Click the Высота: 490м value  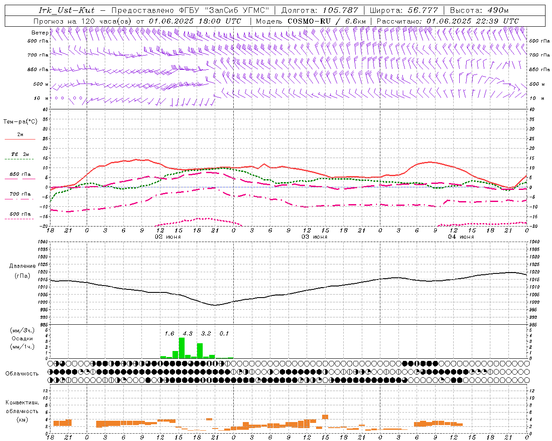(479, 10)
